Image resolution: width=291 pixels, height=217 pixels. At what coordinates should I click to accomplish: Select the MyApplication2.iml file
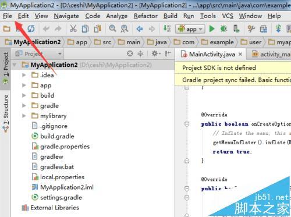(62, 187)
